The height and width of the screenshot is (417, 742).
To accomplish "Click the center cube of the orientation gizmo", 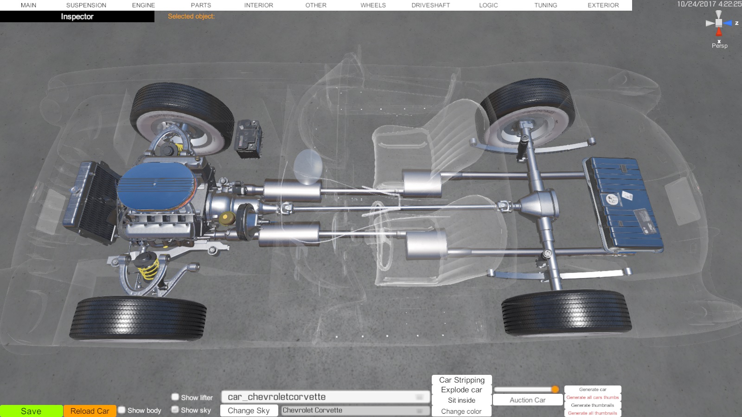I will (718, 23).
